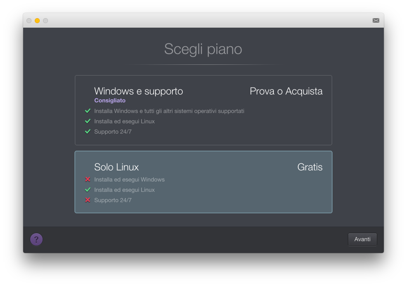Click the Solo Linux title text
This screenshot has height=286, width=407.
click(x=117, y=167)
